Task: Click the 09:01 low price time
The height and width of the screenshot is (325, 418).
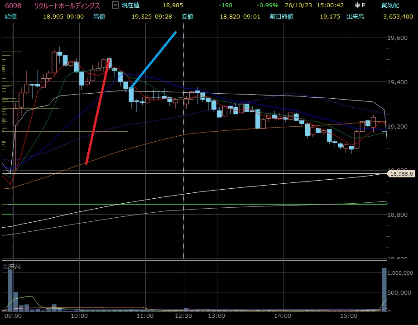Action: pyautogui.click(x=252, y=16)
